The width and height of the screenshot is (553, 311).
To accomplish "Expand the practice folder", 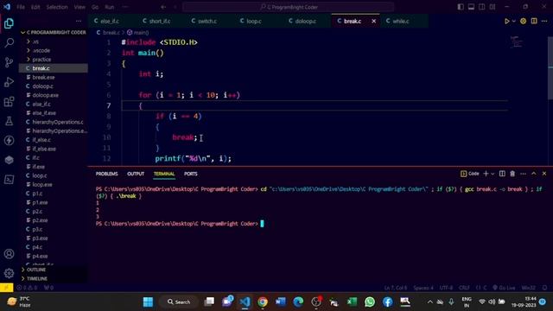I will [x=54, y=60].
